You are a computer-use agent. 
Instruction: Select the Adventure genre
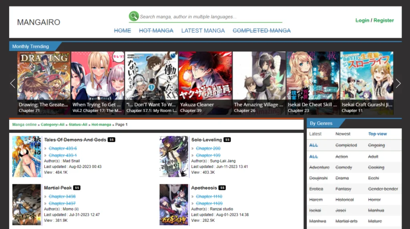[x=319, y=167]
